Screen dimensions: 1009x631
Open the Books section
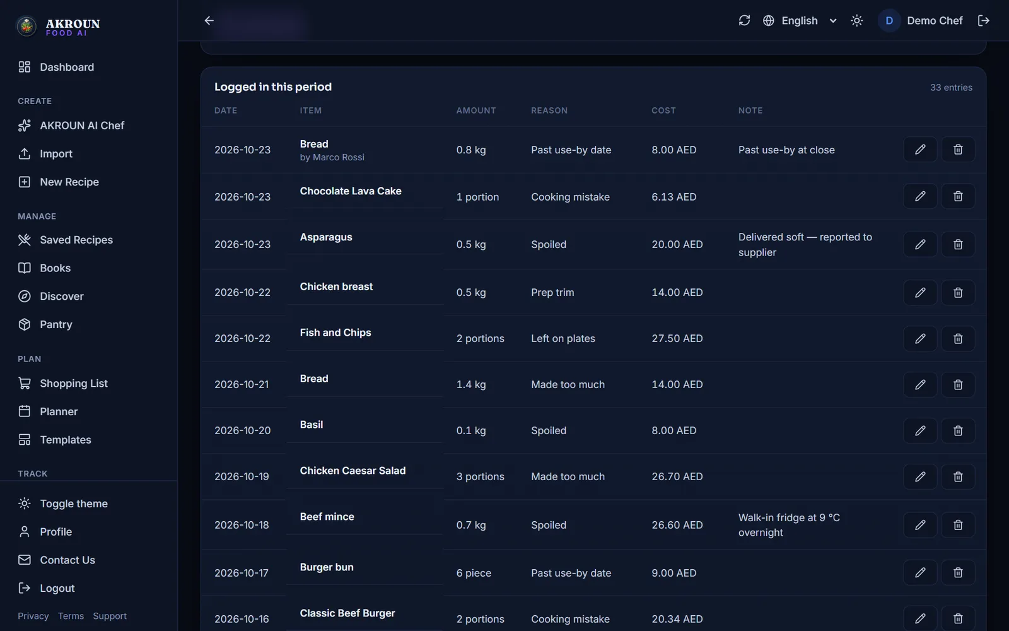[88, 268]
